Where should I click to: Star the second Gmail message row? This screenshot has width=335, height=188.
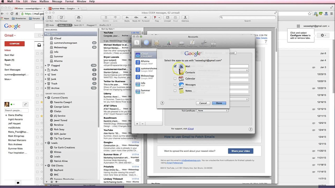coord(42,60)
